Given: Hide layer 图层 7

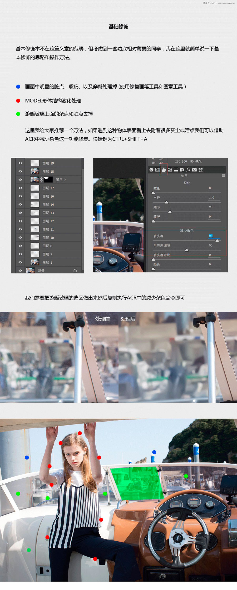Looking at the screenshot, I should click(x=20, y=254).
